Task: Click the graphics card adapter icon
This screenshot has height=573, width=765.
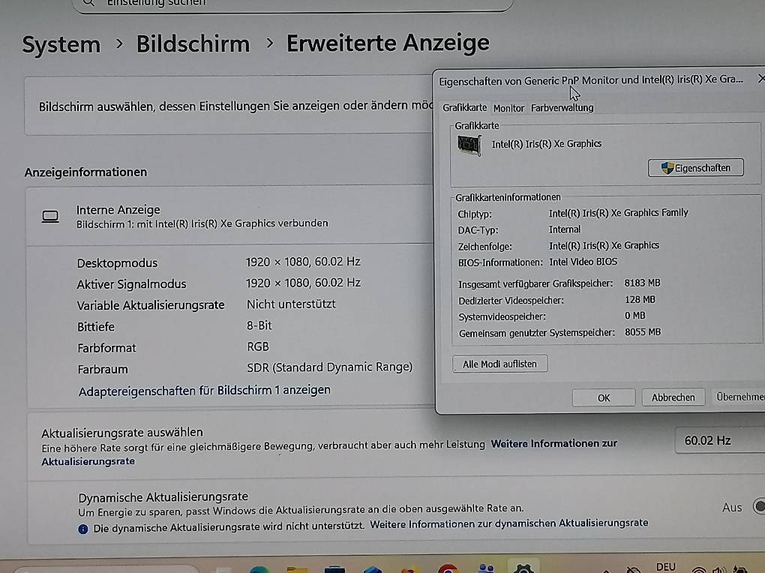Action: point(469,144)
